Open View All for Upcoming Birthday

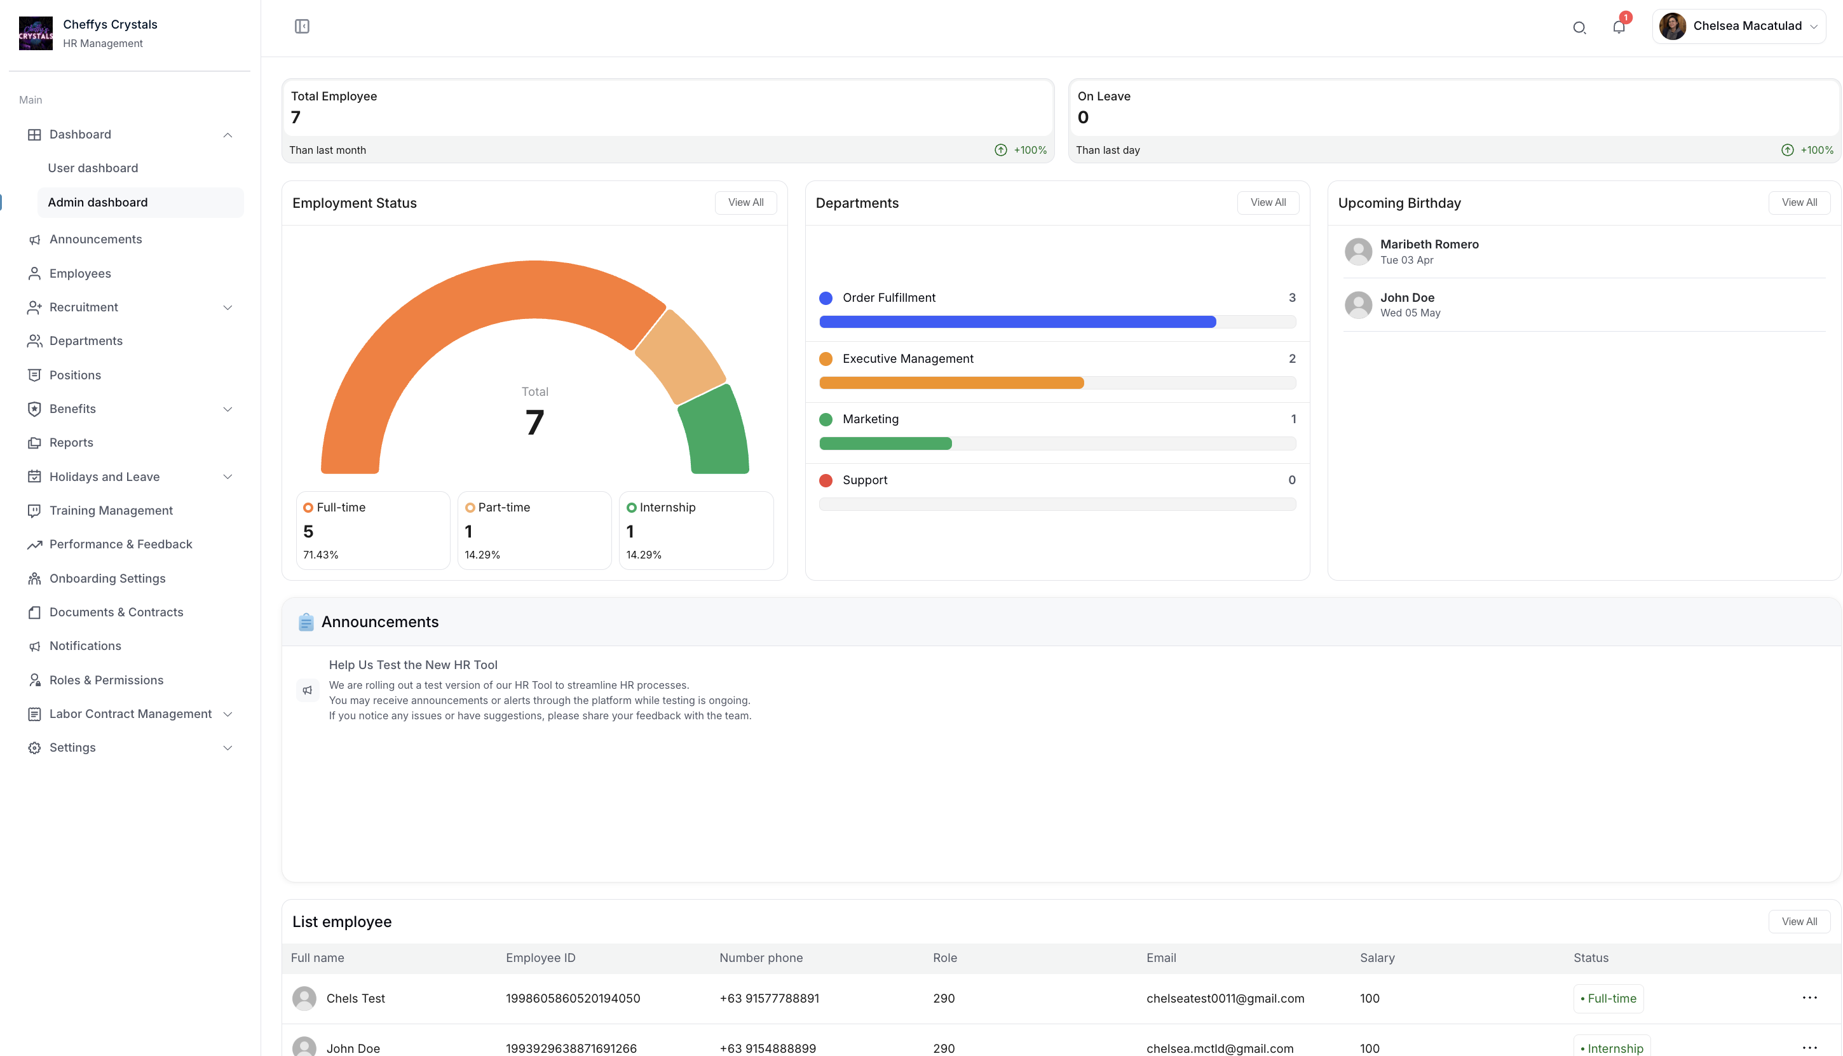(x=1800, y=202)
